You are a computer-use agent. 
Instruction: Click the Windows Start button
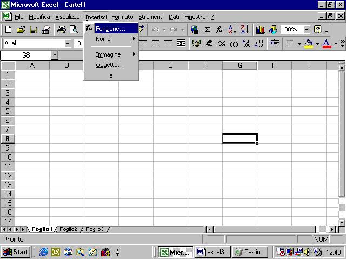(x=16, y=252)
